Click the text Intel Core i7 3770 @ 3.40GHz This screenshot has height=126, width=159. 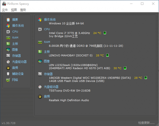point(69,33)
